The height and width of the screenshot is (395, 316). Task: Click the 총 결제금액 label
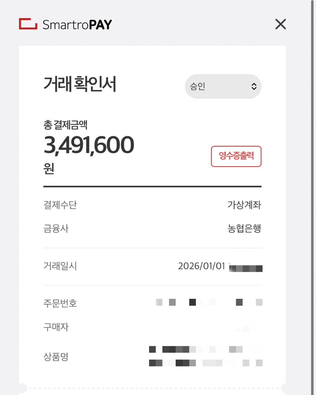point(65,125)
